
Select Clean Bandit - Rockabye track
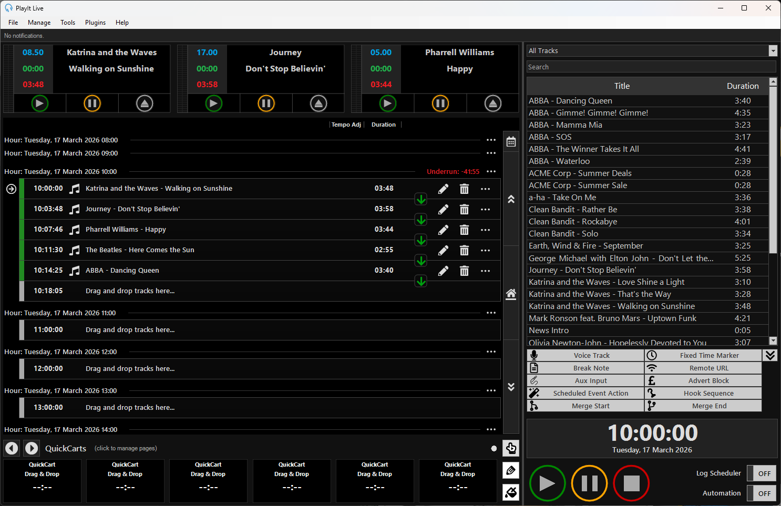648,222
